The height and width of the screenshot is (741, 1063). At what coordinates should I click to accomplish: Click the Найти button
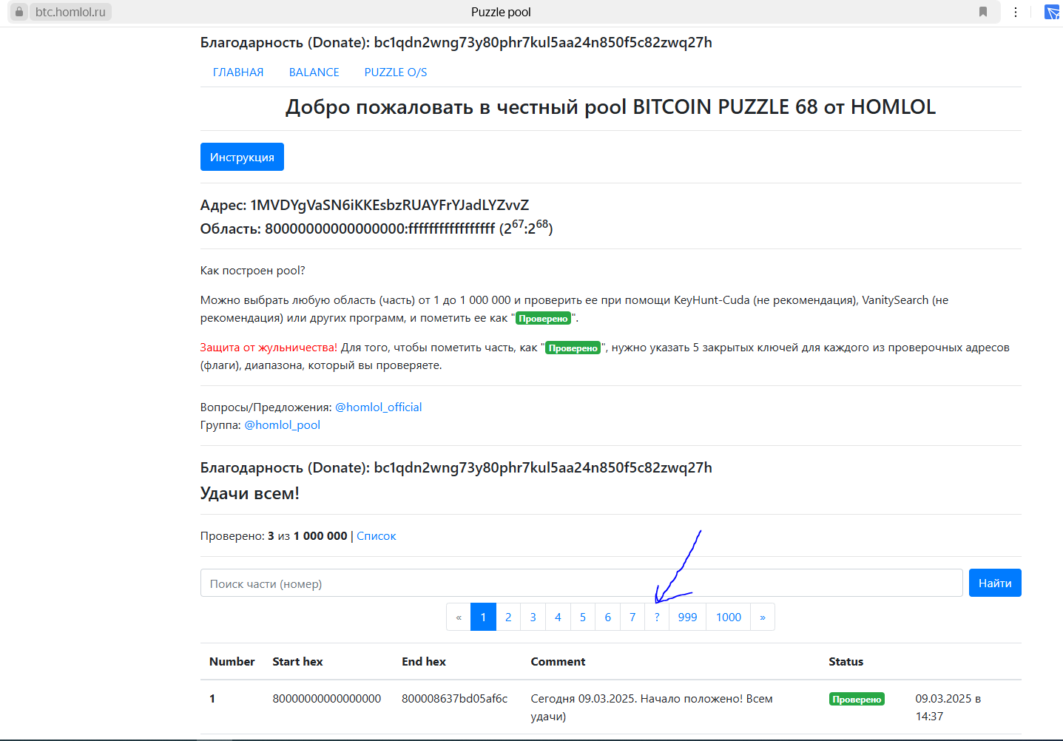995,583
